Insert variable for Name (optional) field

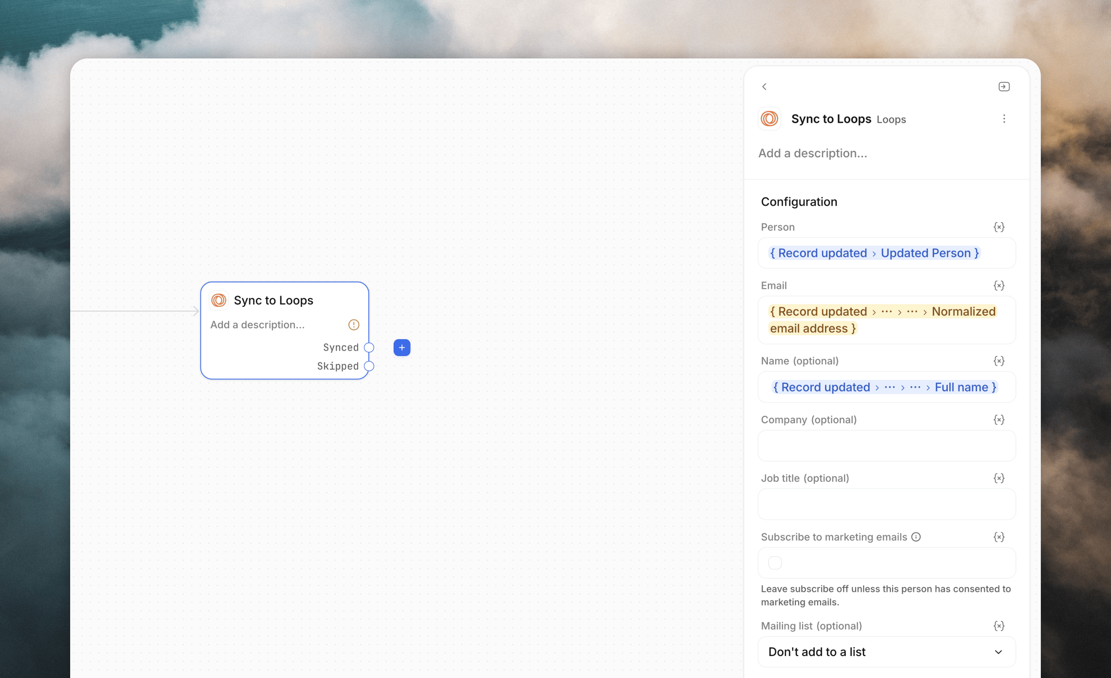point(999,361)
